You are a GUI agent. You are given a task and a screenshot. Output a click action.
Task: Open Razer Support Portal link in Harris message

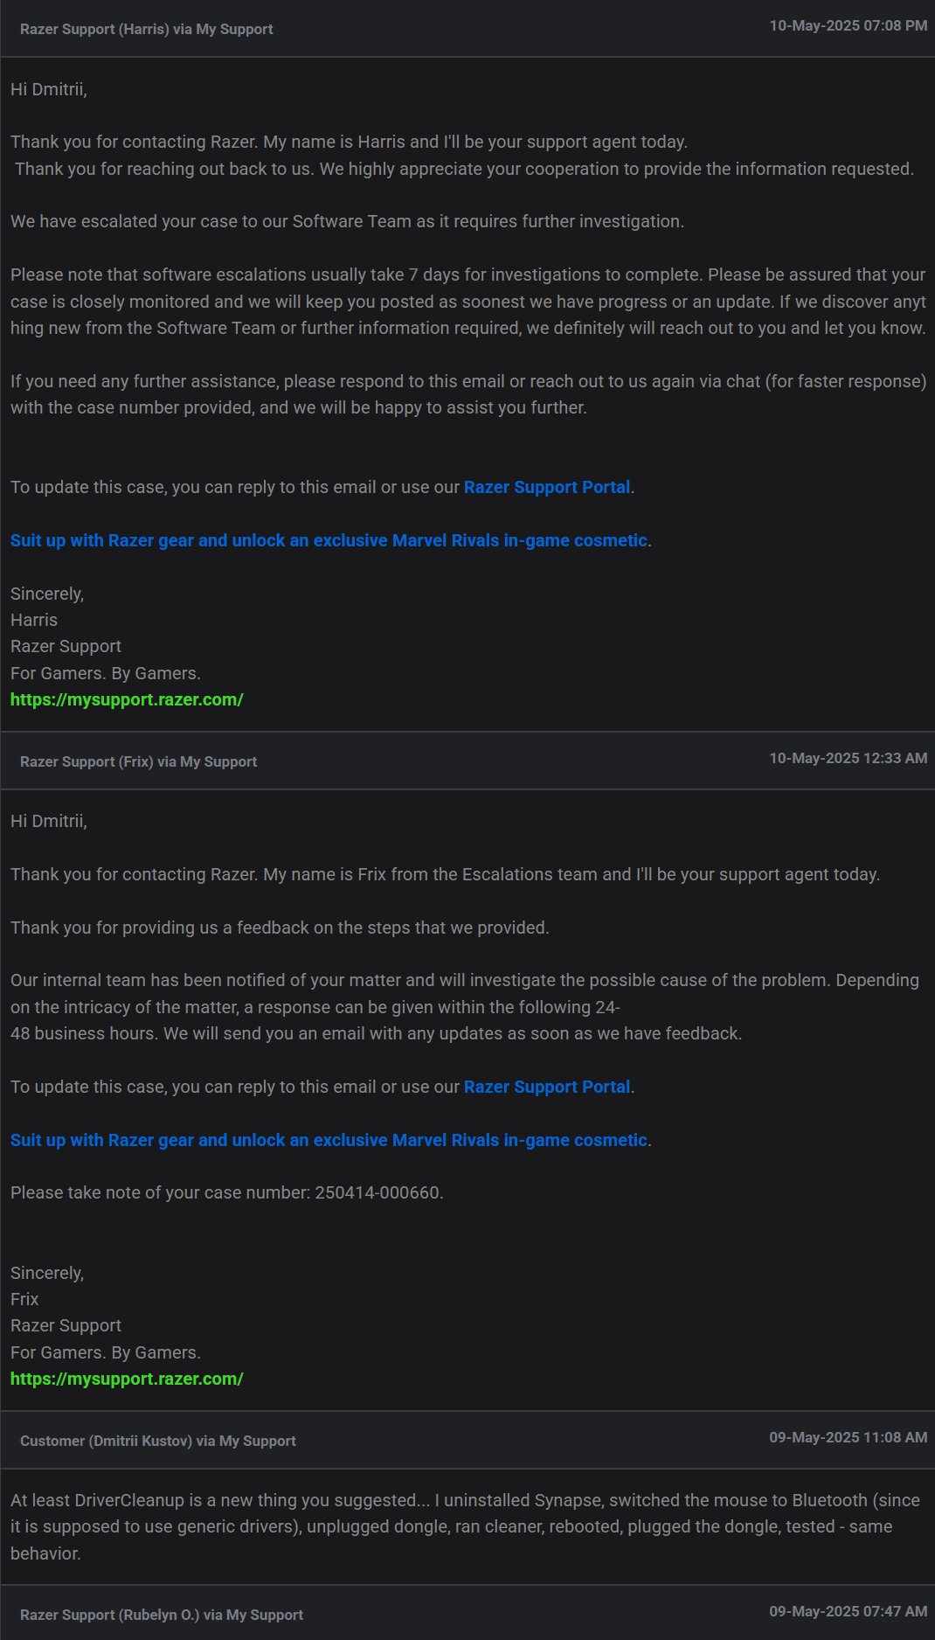546,487
